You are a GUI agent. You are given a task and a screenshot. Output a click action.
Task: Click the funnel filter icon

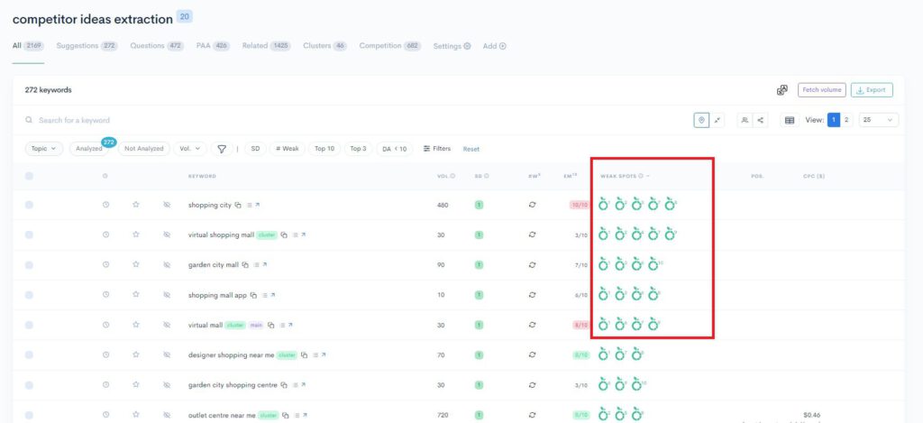pos(222,149)
